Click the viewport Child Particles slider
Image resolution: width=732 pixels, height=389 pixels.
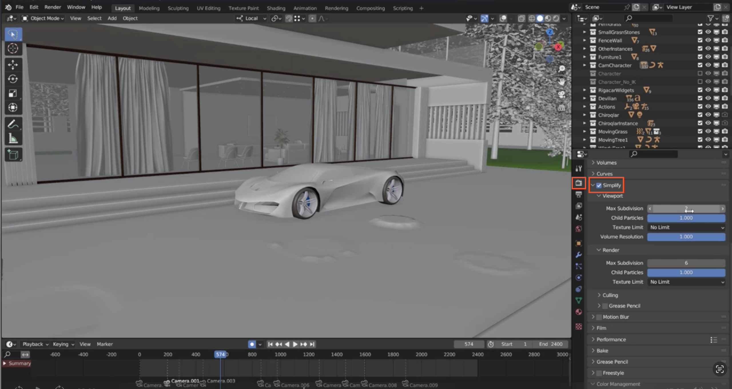pos(686,218)
